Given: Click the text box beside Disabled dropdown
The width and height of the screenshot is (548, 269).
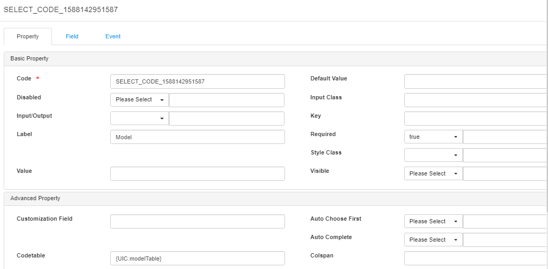Looking at the screenshot, I should coord(226,100).
